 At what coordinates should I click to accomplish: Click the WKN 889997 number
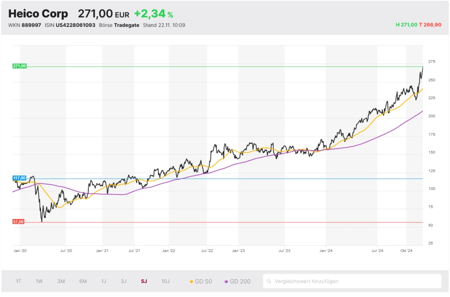coord(31,25)
